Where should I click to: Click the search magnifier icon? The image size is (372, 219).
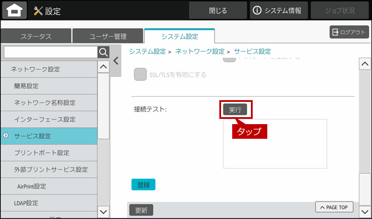click(x=104, y=52)
